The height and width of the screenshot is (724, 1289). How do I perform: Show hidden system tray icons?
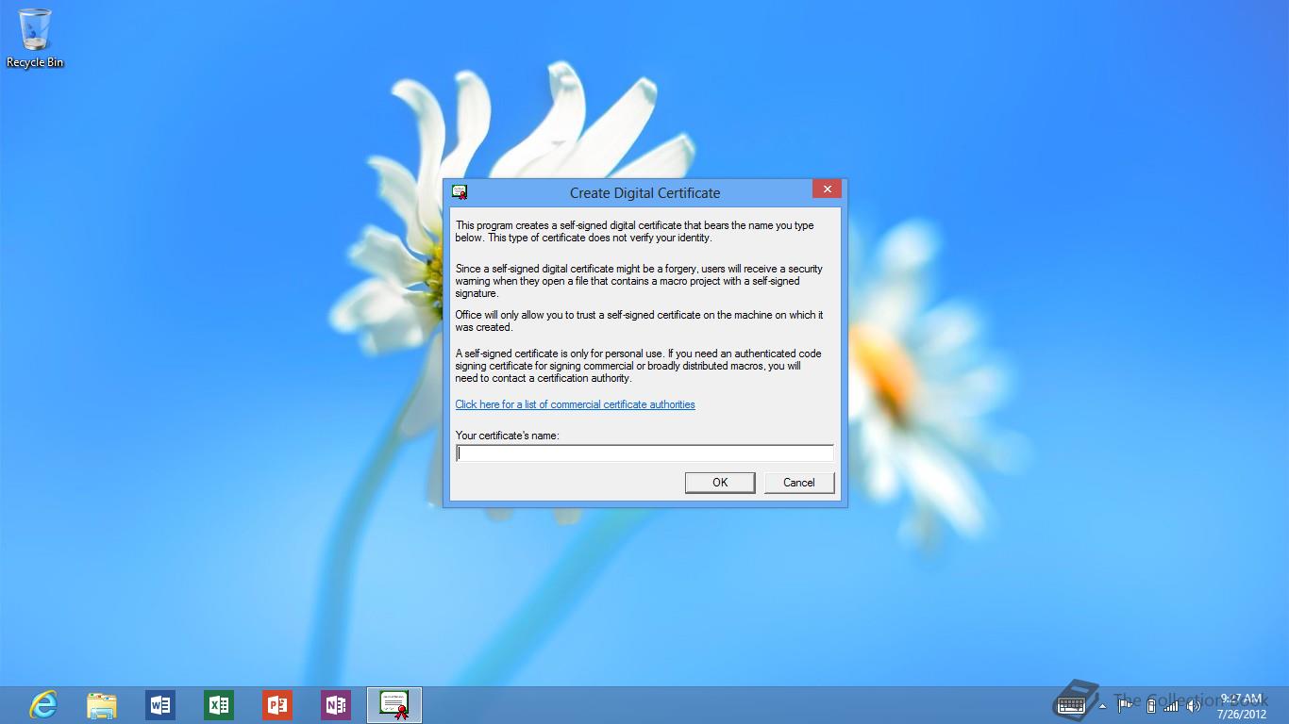[x=1103, y=705]
